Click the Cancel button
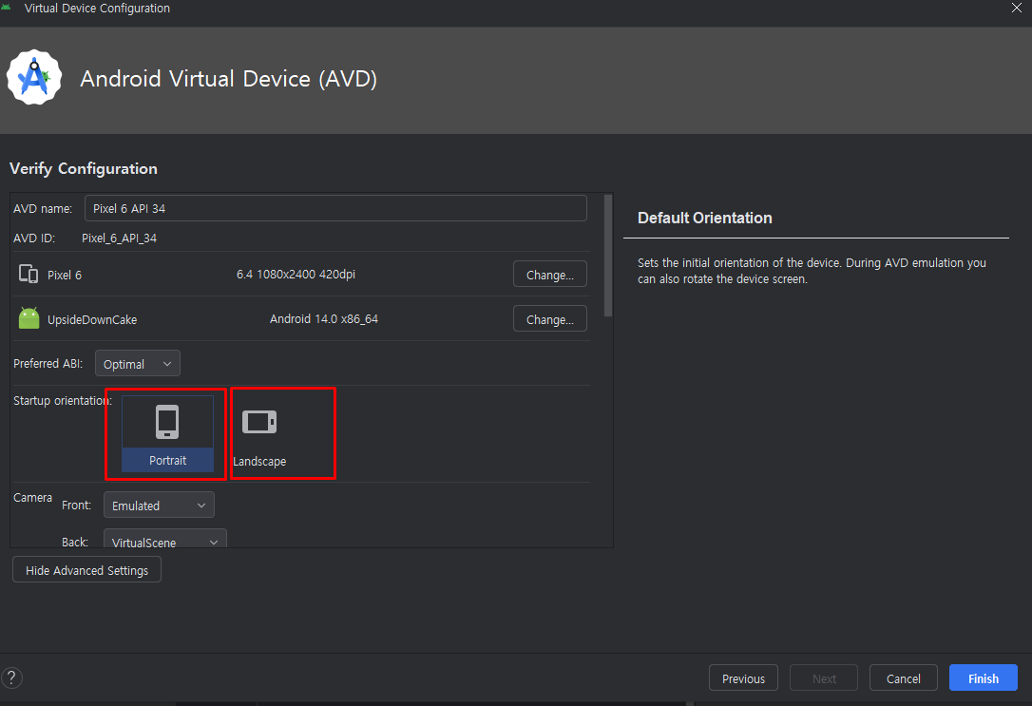This screenshot has width=1032, height=706. pyautogui.click(x=903, y=677)
